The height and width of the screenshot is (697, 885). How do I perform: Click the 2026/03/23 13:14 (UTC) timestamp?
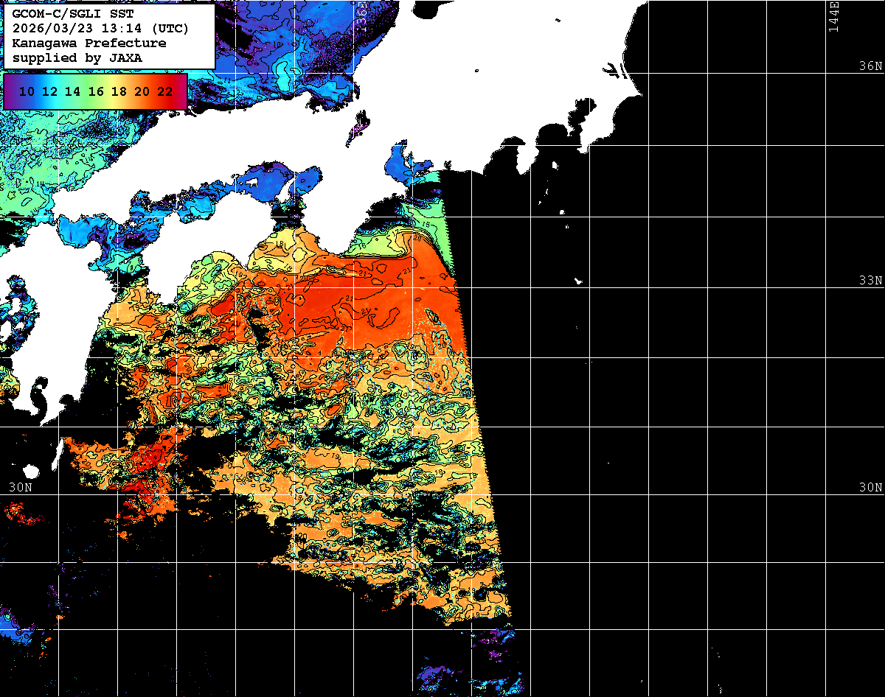point(100,29)
